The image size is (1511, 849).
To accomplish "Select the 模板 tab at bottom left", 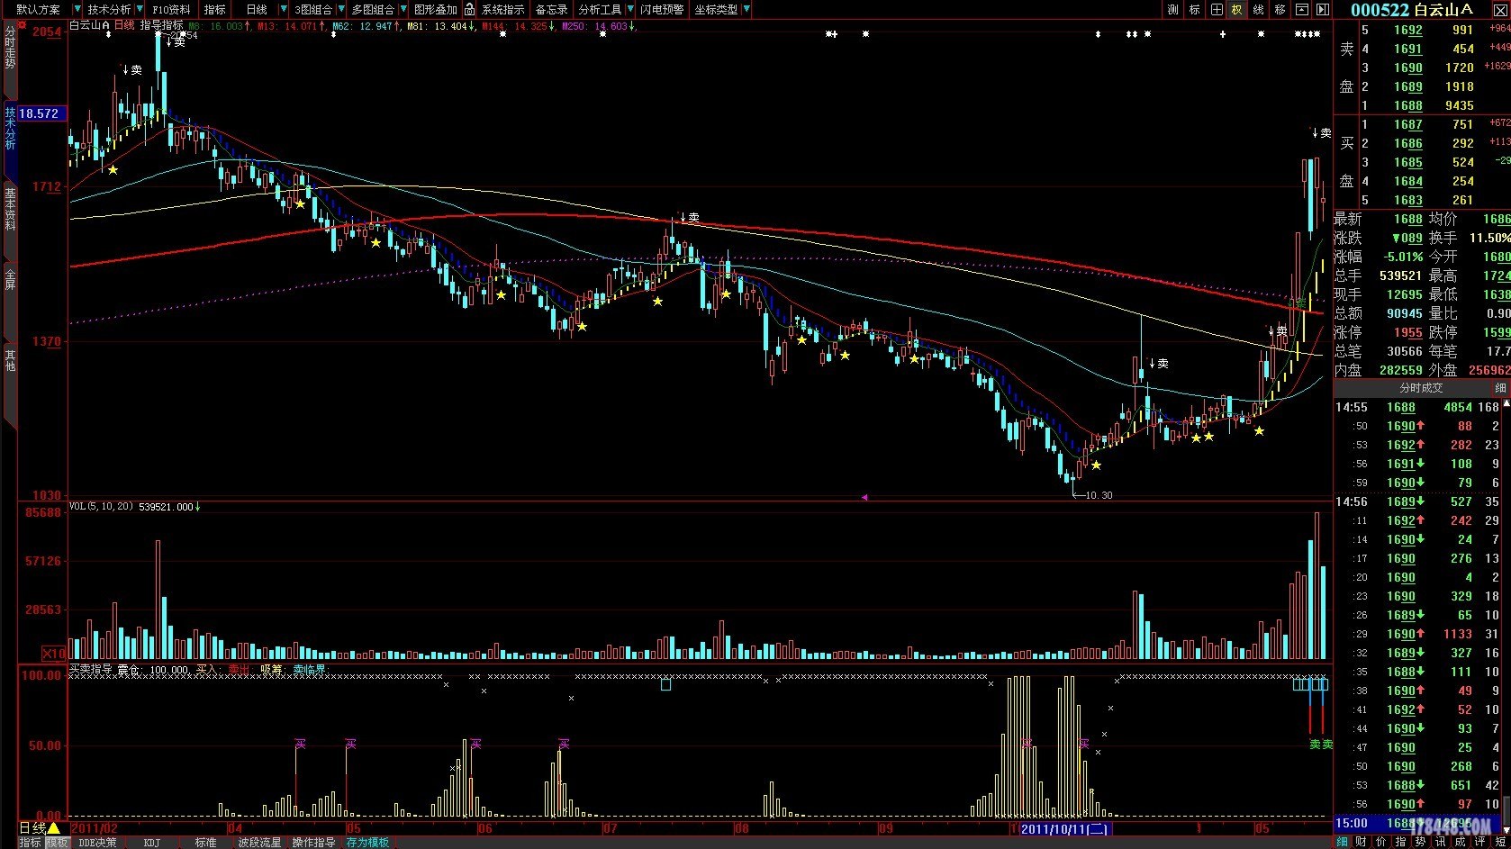I will (x=57, y=843).
